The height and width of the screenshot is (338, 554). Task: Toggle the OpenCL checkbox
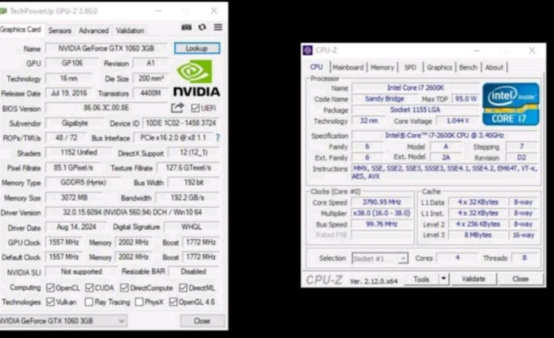[x=51, y=288]
